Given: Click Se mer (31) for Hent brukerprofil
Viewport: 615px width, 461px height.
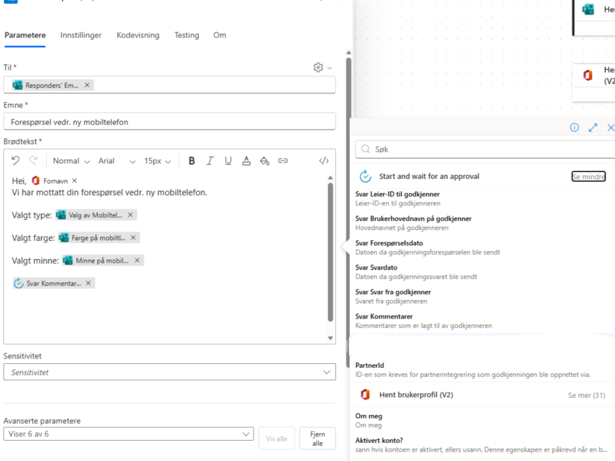Looking at the screenshot, I should point(586,395).
